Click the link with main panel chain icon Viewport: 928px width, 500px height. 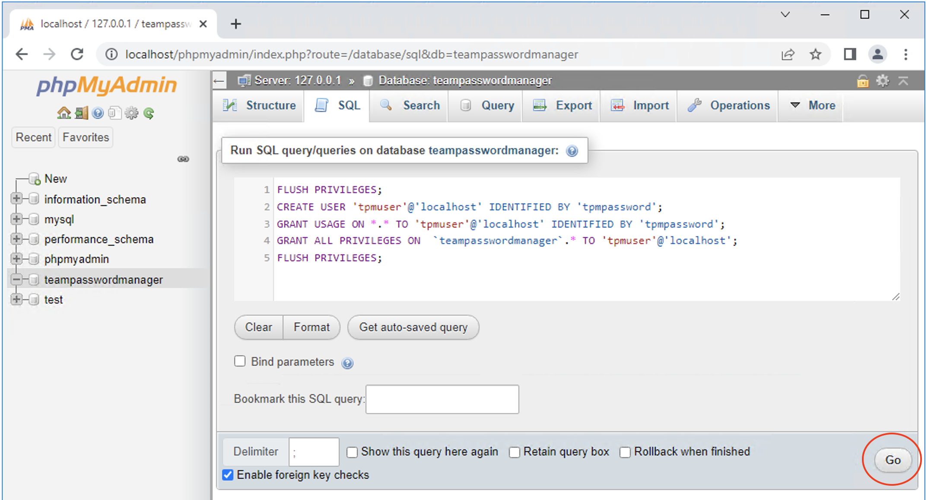click(183, 159)
